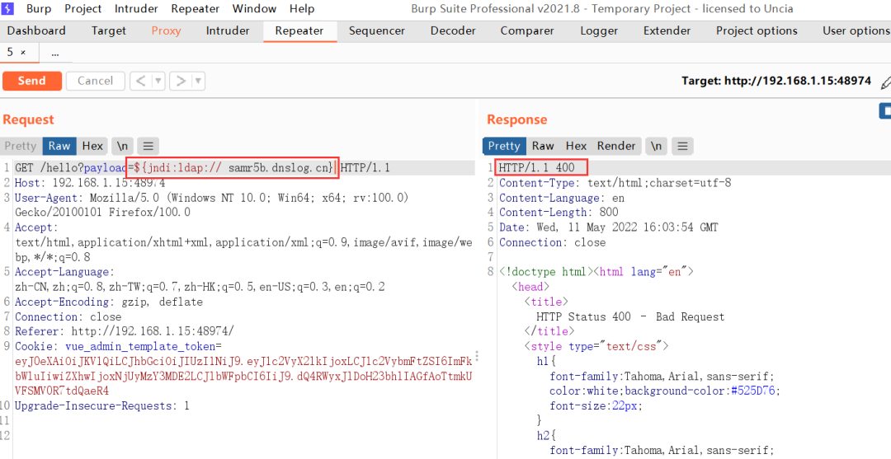Viewport: 891px width, 459px height.
Task: Open the Project options tab
Action: 757,30
